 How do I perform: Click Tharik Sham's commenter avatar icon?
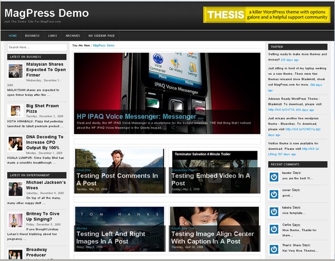(x=274, y=249)
